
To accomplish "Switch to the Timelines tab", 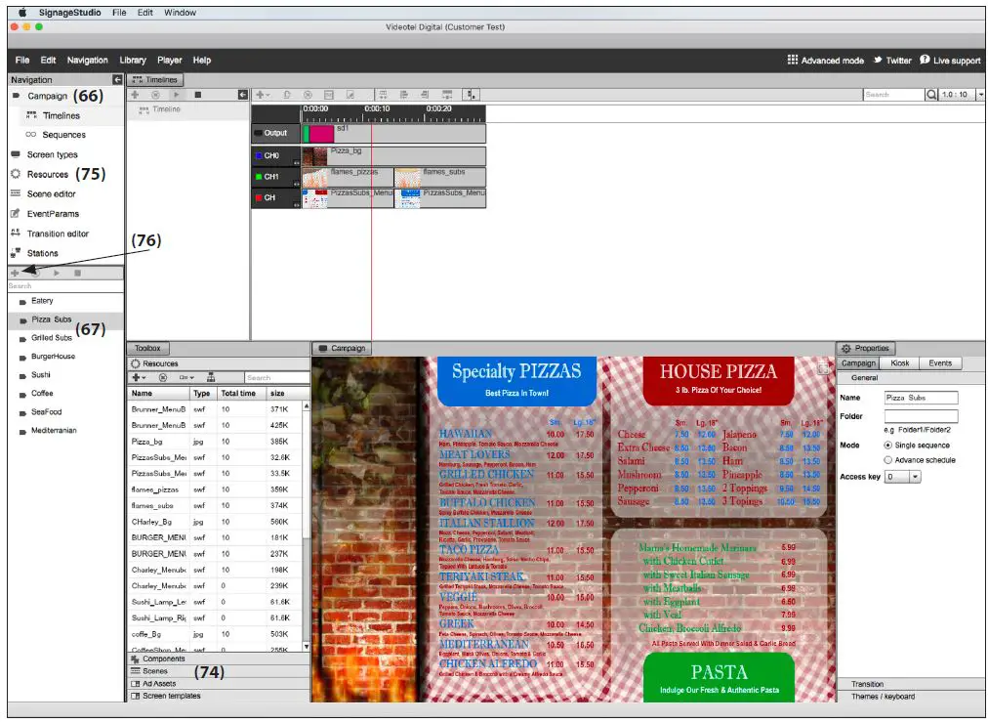I will tap(155, 80).
